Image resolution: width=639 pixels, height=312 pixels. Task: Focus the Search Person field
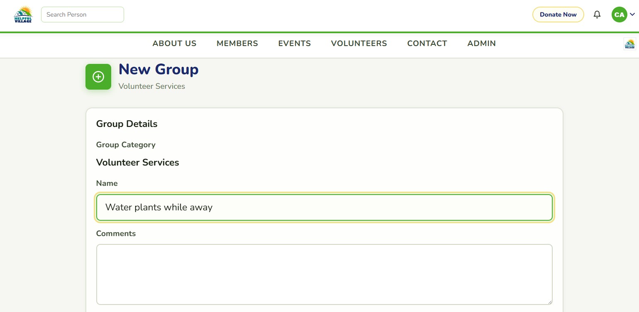click(83, 15)
